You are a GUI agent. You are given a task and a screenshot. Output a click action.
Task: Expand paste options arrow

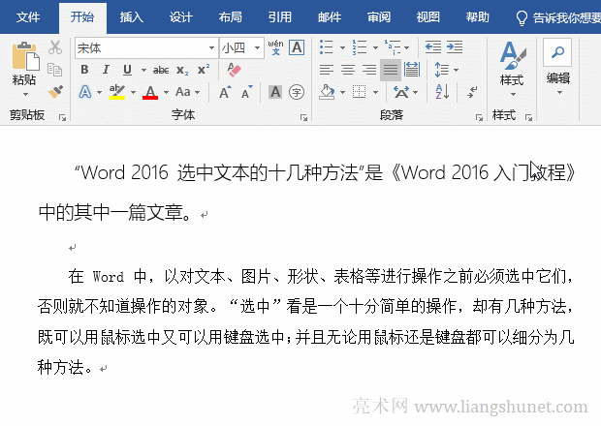(x=25, y=94)
